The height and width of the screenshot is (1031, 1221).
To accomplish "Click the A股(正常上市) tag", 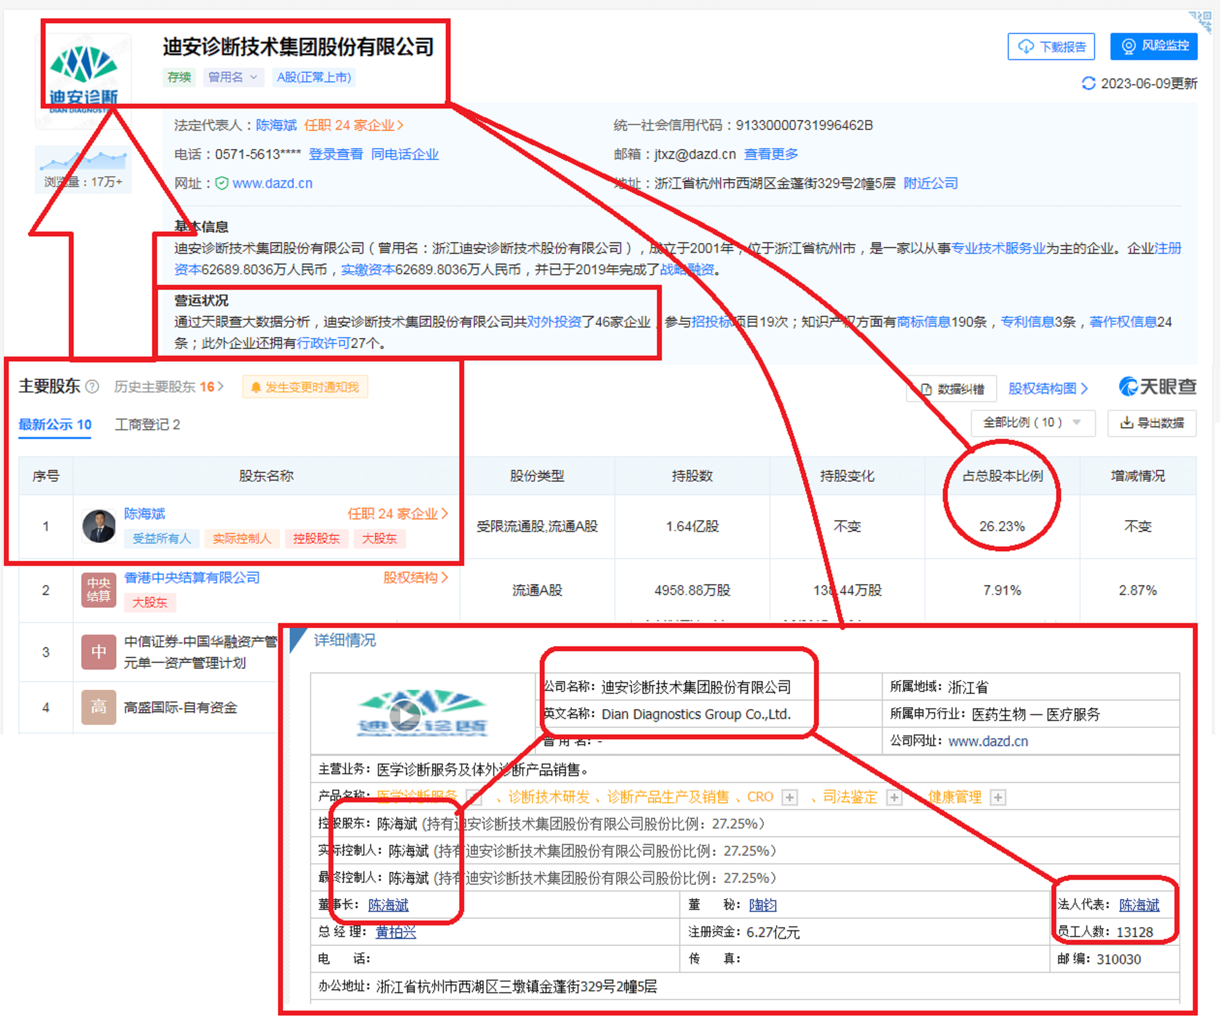I will [314, 77].
